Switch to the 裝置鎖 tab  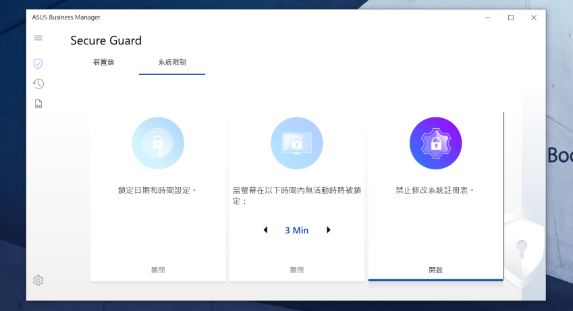coord(104,62)
